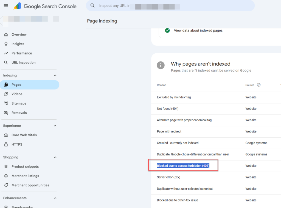
Task: Open the main hamburger menu
Action: [6, 6]
